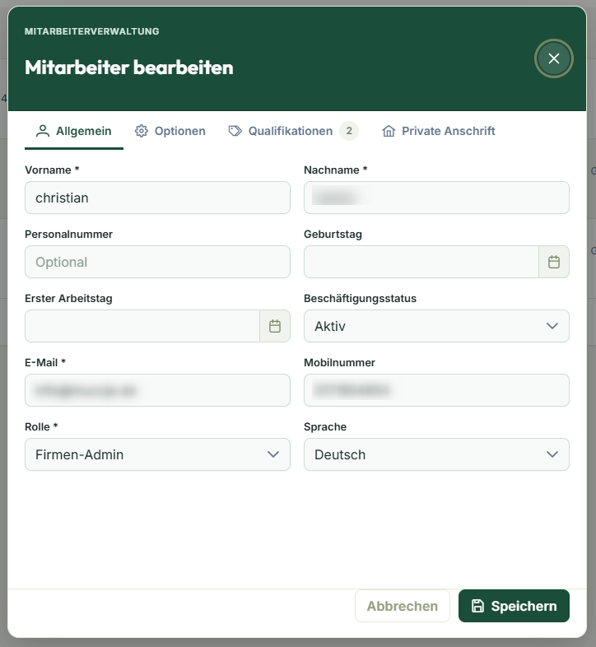This screenshot has height=647, width=596.
Task: Click the Abbrechen button
Action: click(x=402, y=606)
